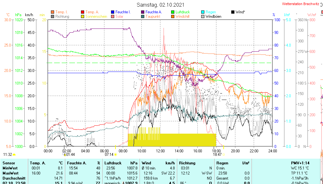This screenshot has height=184, width=323.
Task: Click the 12:00 time axis label
Action: point(160,151)
